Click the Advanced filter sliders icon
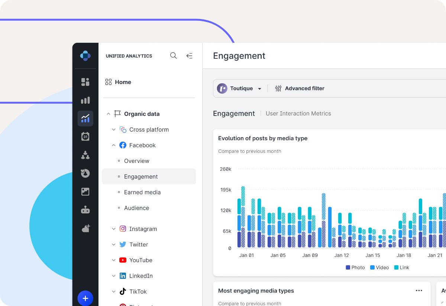Screen dimensions: 446x306 278,88
